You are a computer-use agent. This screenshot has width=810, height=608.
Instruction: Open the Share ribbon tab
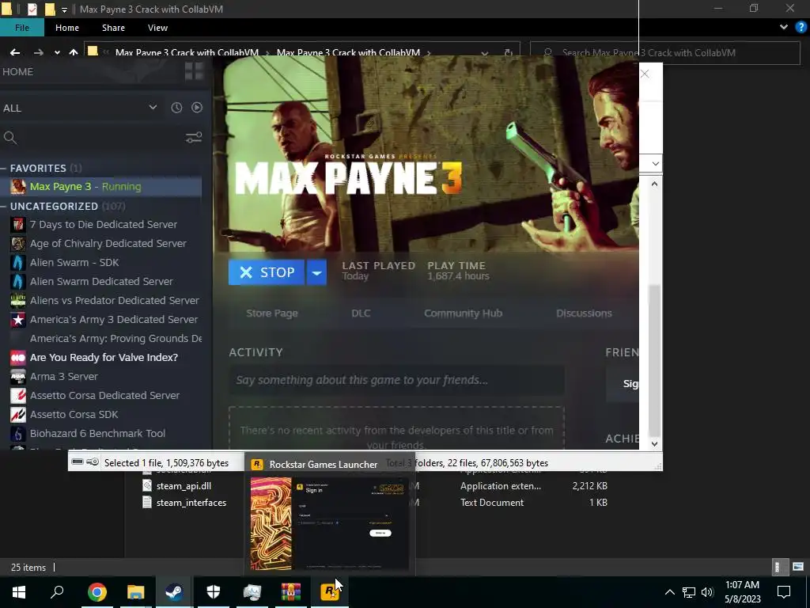tap(113, 28)
